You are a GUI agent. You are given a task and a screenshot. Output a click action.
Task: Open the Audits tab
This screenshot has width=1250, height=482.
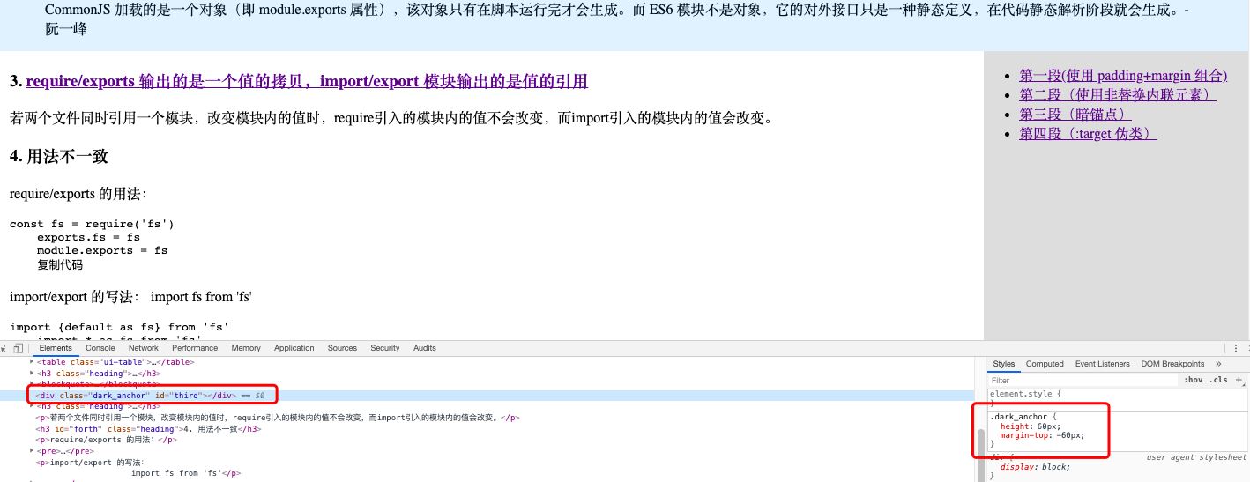pyautogui.click(x=425, y=348)
